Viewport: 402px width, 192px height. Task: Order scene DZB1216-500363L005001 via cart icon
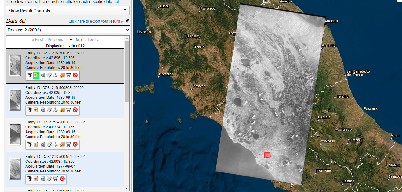(x=68, y=110)
